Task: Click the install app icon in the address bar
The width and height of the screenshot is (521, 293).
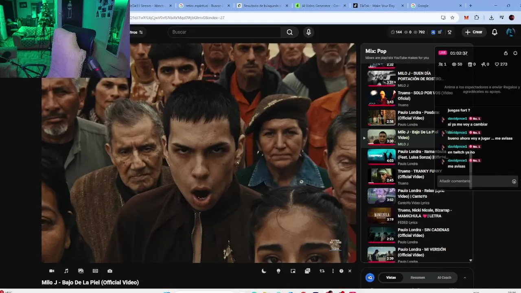Action: point(443,17)
